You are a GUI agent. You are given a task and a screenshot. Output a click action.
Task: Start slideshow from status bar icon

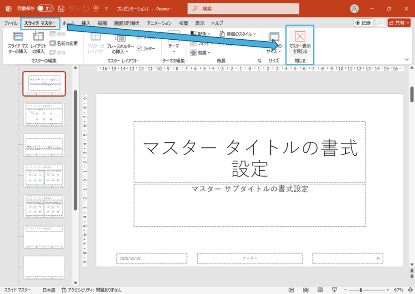[334, 290]
